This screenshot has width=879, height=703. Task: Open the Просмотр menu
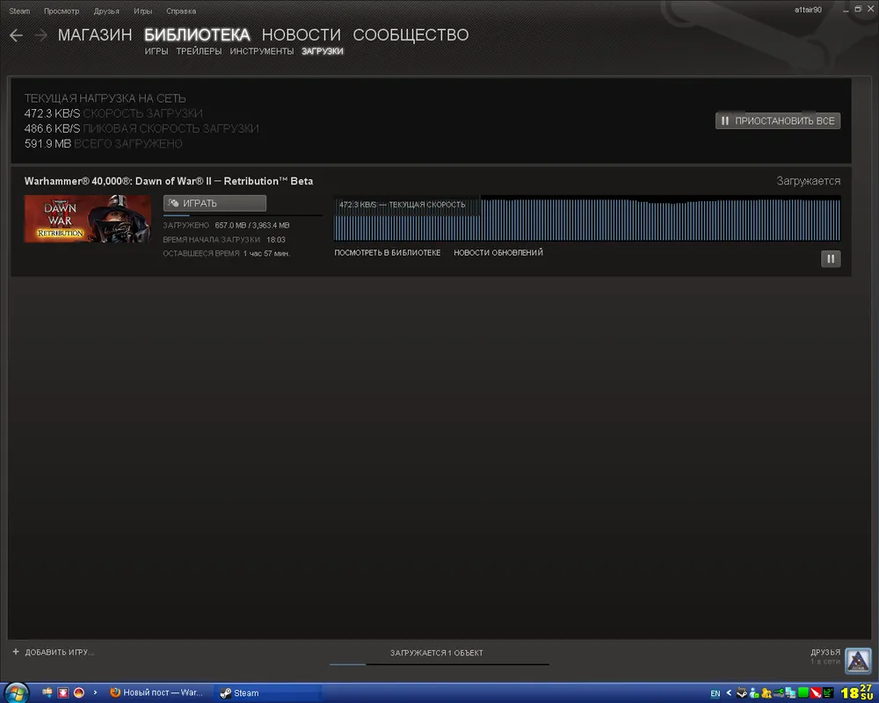pyautogui.click(x=62, y=11)
